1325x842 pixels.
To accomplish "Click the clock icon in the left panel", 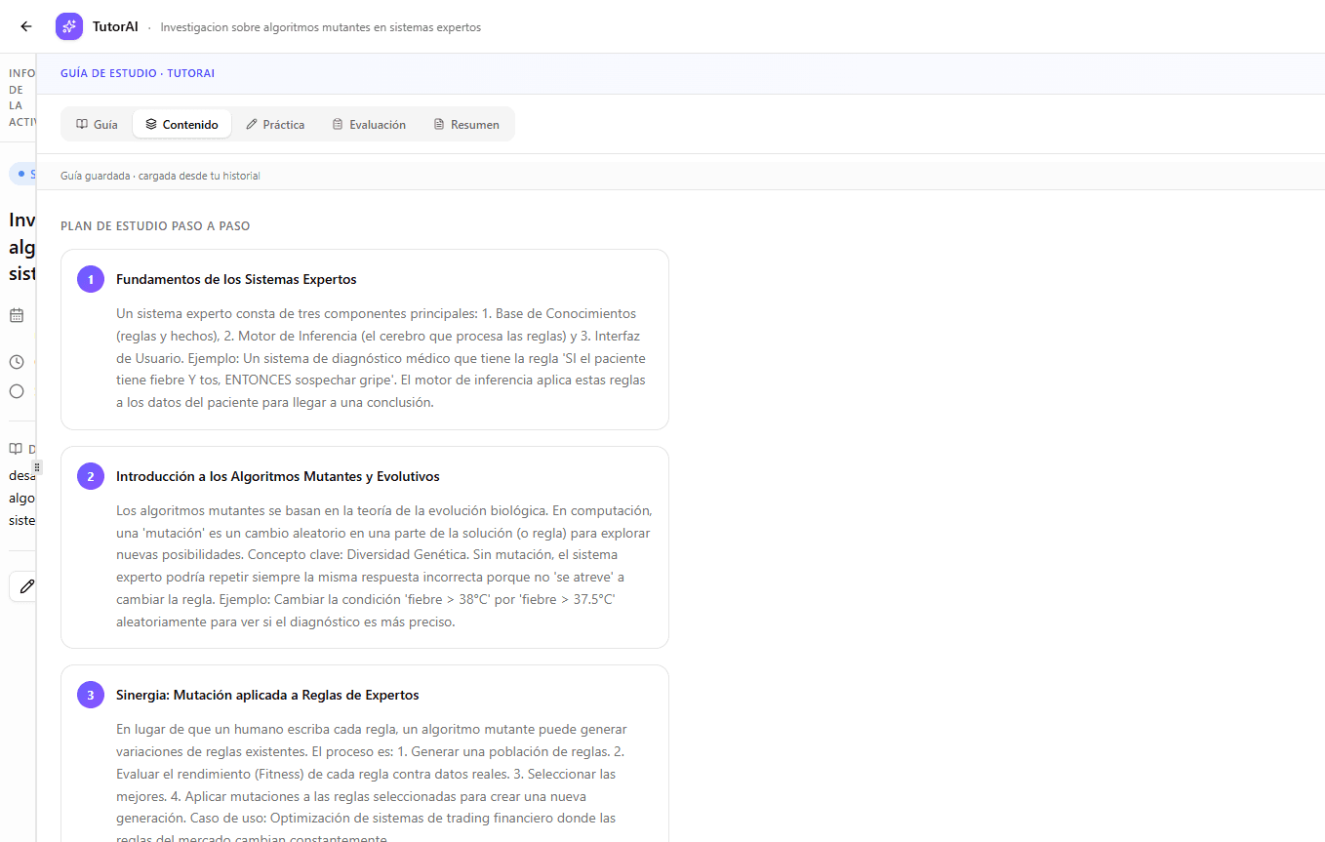I will pyautogui.click(x=17, y=362).
